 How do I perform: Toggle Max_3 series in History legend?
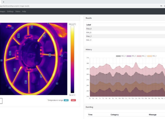[x=141, y=56]
